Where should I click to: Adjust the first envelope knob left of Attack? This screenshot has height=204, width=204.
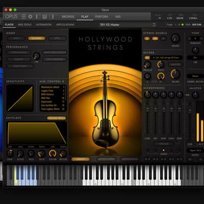click(x=10, y=153)
